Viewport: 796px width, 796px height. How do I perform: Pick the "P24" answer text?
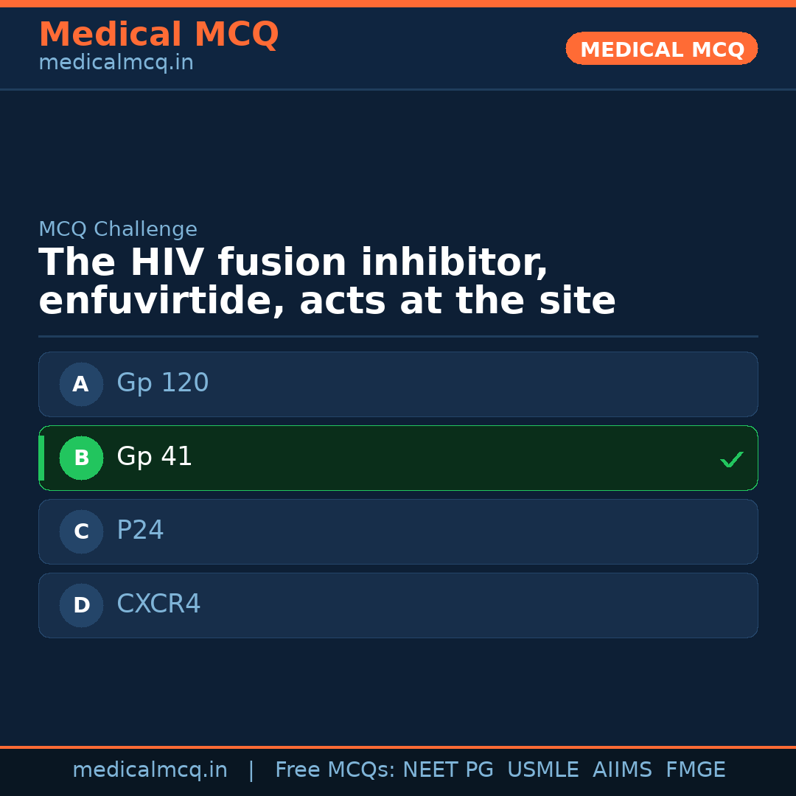pos(140,531)
